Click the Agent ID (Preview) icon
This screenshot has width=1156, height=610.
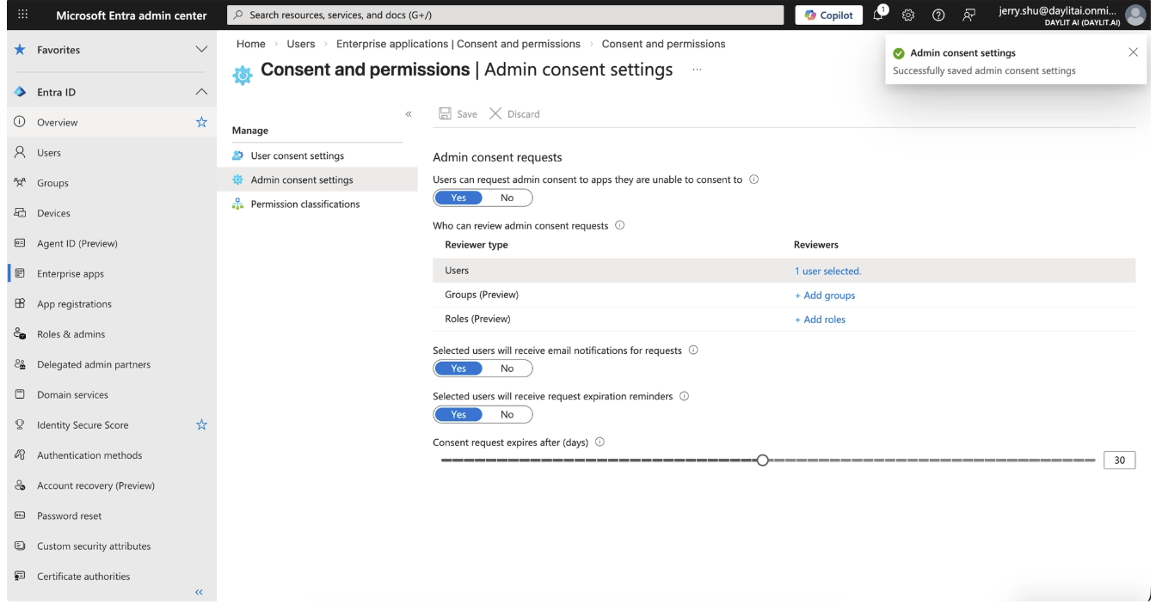click(19, 243)
